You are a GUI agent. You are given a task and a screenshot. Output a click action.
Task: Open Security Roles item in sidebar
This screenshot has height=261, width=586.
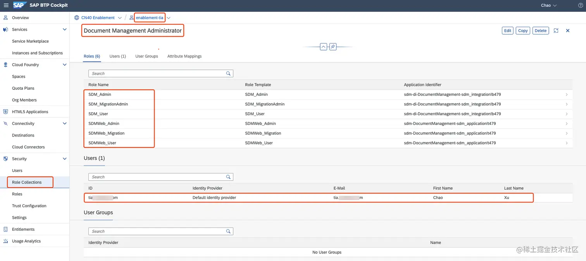pos(17,194)
